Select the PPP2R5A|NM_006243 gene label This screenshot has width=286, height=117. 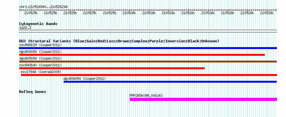146,96
